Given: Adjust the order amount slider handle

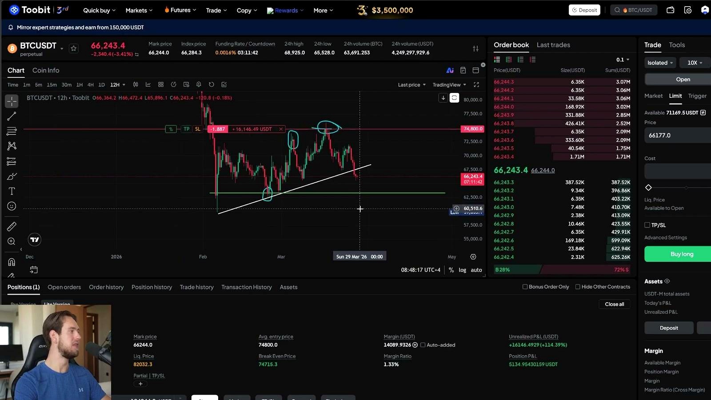Looking at the screenshot, I should (x=648, y=188).
